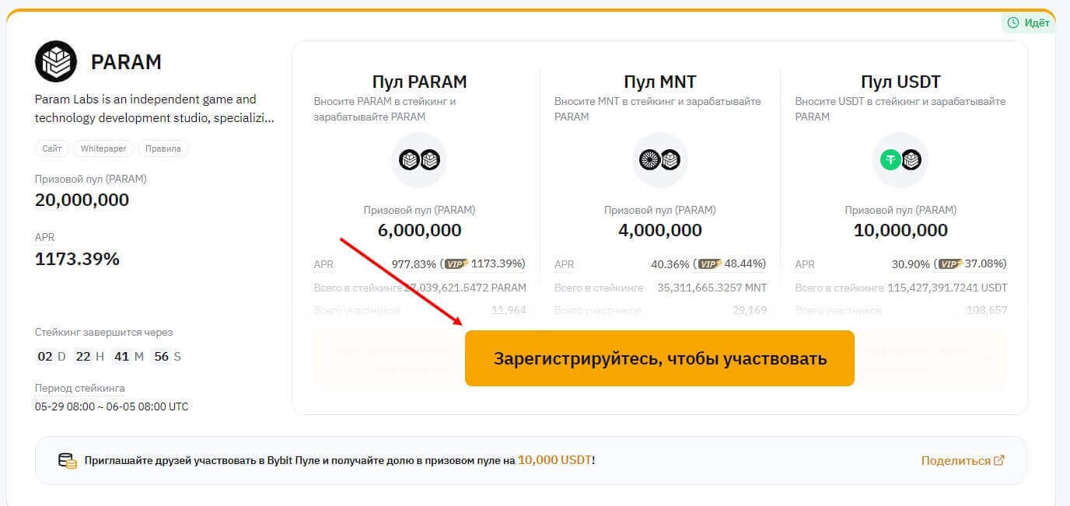Click the PARAM pool token pair icon
This screenshot has height=506, width=1070.
pos(419,160)
